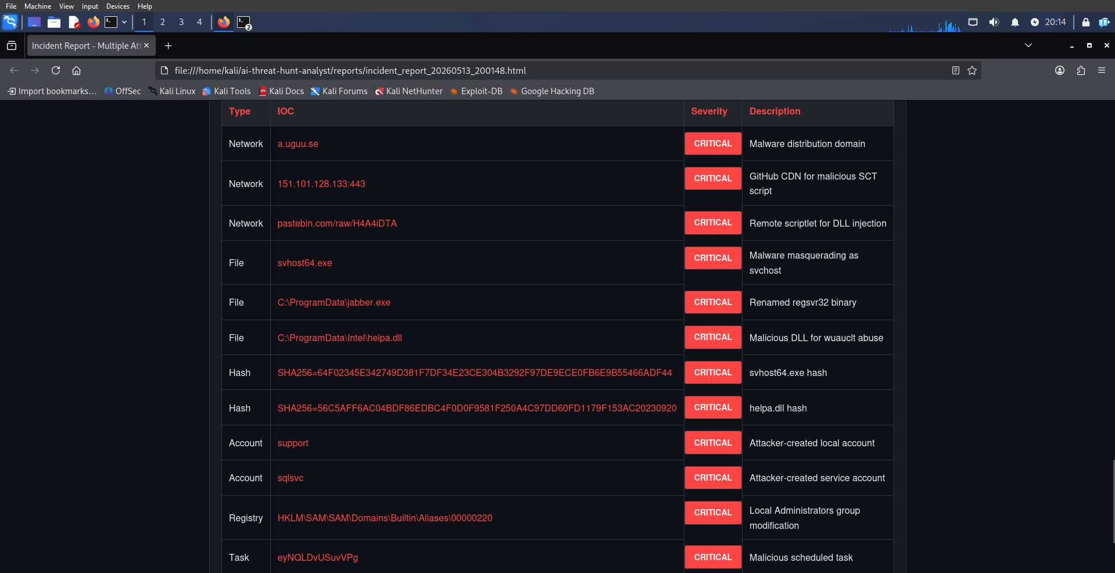Viewport: 1115px width, 573px height.
Task: Click the svhost64.exe IOC entry
Action: coord(305,263)
